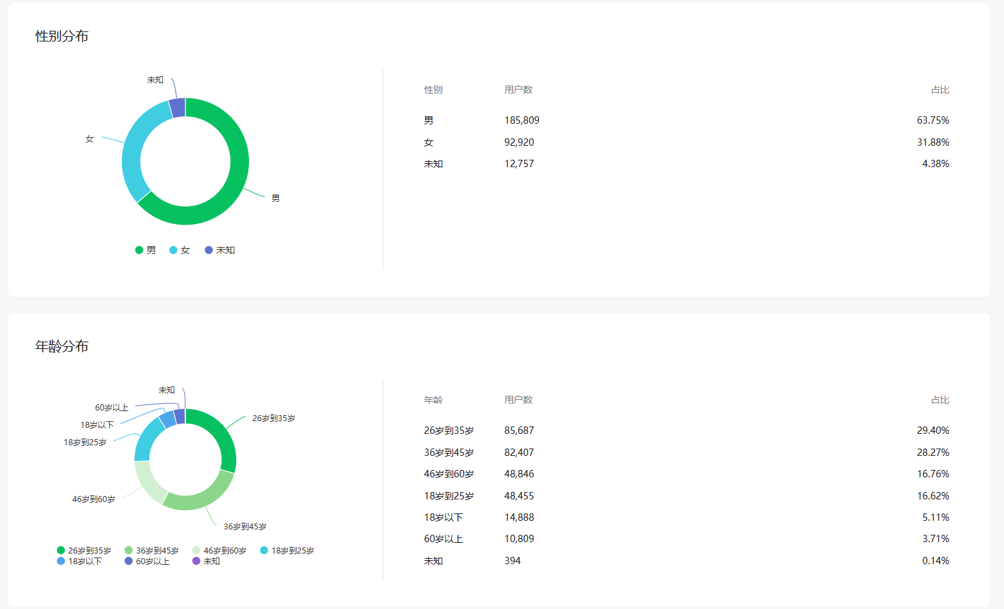
Task: Toggle the 18岁以下 legend entry
Action: (x=80, y=562)
